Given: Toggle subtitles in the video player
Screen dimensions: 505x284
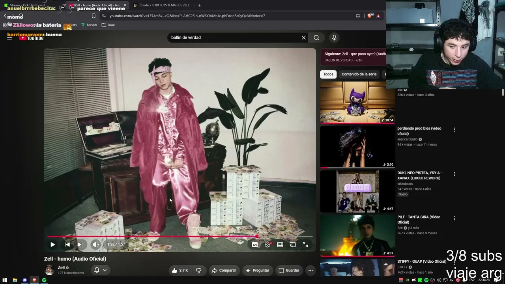Looking at the screenshot, I should pyautogui.click(x=255, y=245).
